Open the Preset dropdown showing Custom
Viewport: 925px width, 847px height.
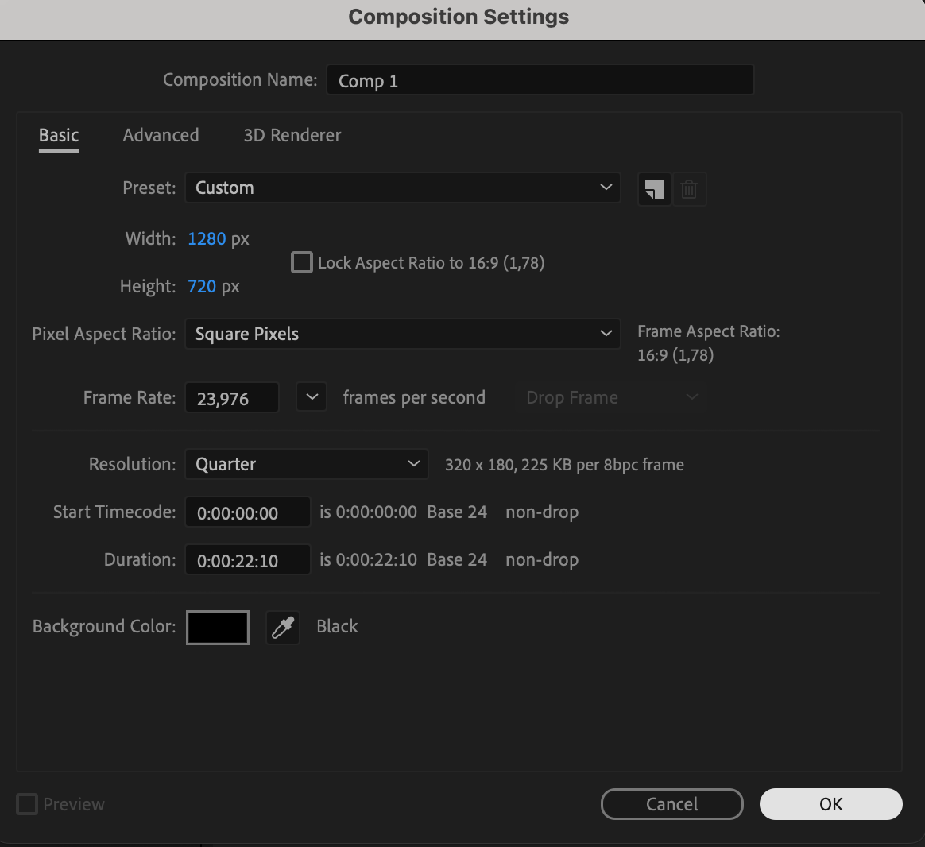click(402, 188)
